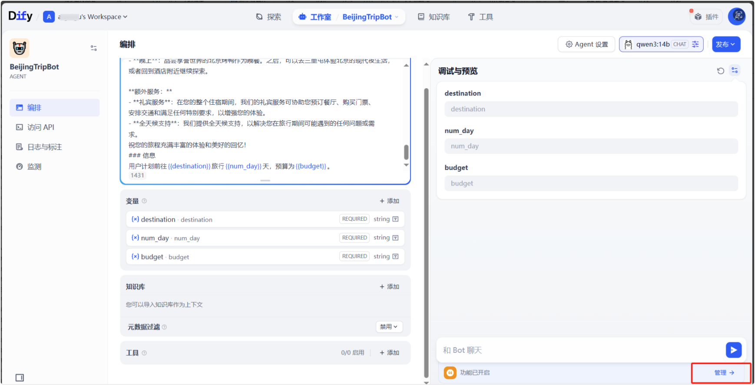Click the orange 功能已开启 feature icon
This screenshot has height=385, width=755.
(x=450, y=373)
